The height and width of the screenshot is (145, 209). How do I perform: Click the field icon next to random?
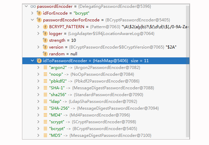[45, 54]
